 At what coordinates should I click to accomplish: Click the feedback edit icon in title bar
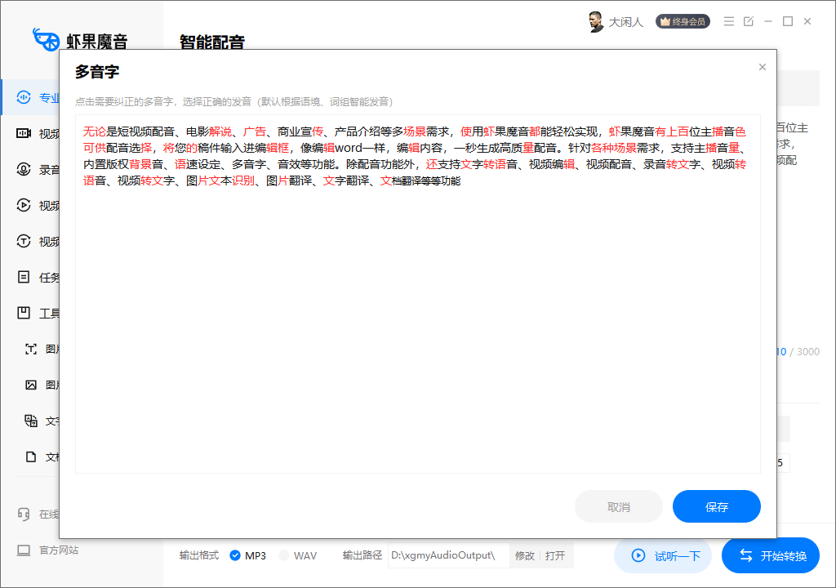pos(749,21)
